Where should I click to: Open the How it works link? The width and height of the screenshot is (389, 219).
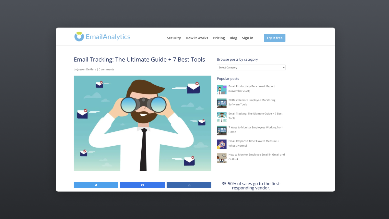coord(197,38)
